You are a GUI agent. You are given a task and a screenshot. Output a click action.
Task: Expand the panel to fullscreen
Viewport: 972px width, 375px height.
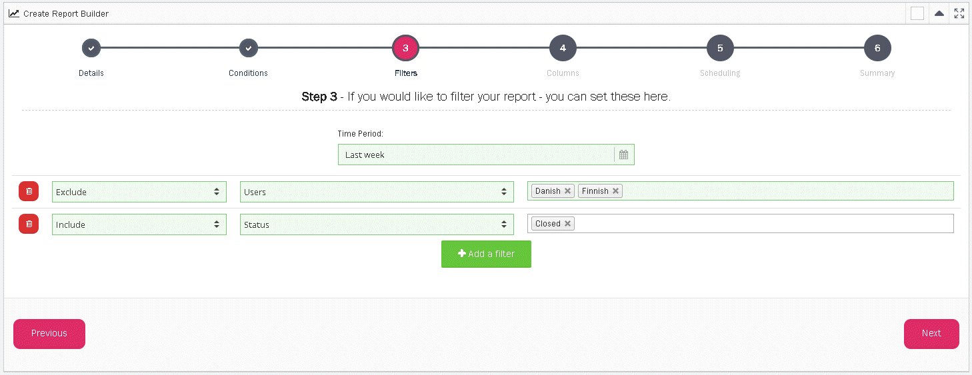click(x=959, y=13)
